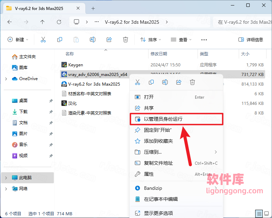Choose 打开 in the context menu
Screen dimensions: 272x218
point(176,97)
